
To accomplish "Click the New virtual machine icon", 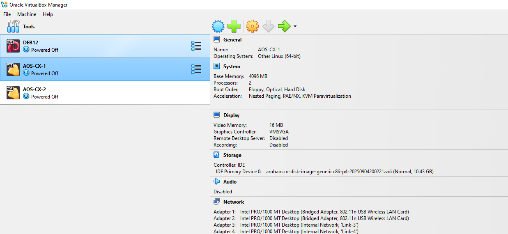I will pyautogui.click(x=218, y=27).
